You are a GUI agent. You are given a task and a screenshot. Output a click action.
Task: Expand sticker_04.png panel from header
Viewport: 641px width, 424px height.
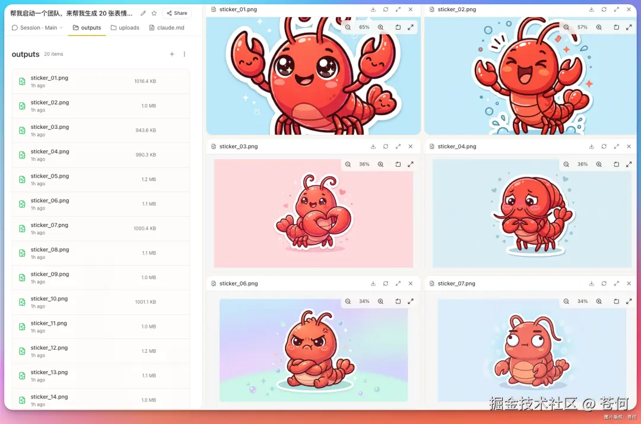click(x=617, y=146)
